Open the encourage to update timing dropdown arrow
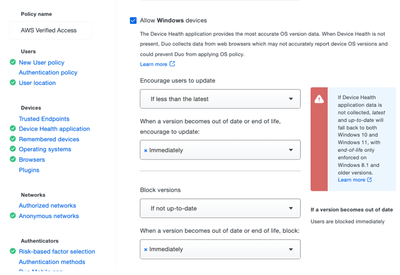Image resolution: width=400 pixels, height=275 pixels. coord(291,150)
